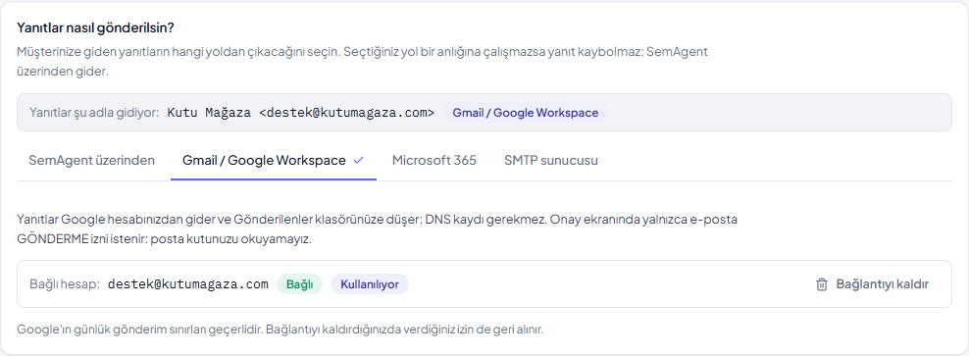969x356 pixels.
Task: Click the sender info bar background
Action: [x=484, y=113]
